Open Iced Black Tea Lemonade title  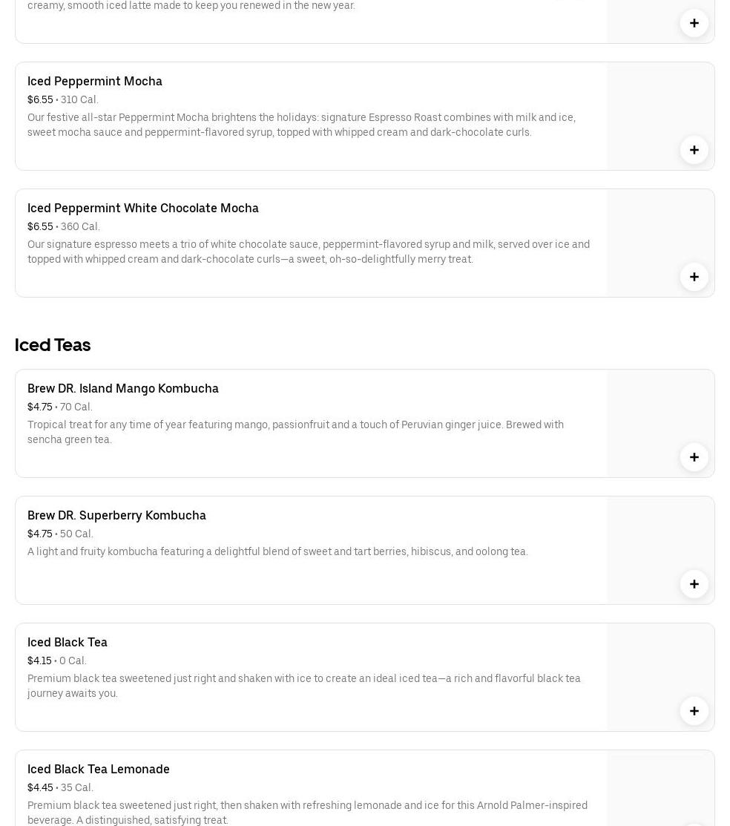click(99, 769)
